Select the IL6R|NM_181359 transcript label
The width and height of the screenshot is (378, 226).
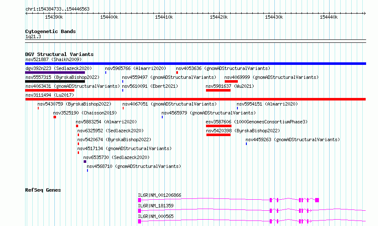156,206
